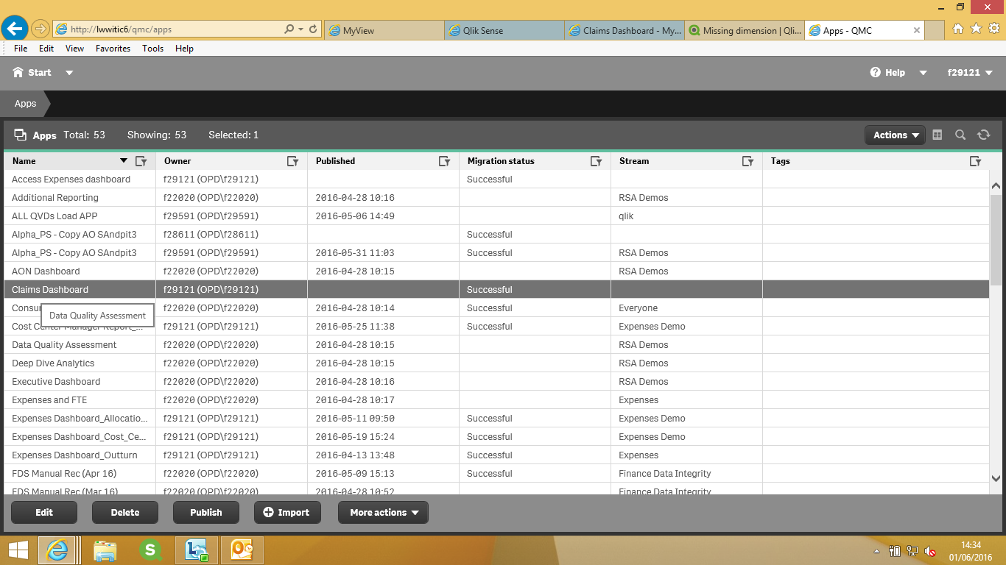
Task: Select the Deep Dive Analytics app row
Action: coord(497,363)
